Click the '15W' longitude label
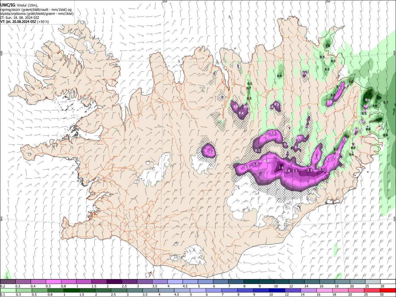 tap(328, 2)
